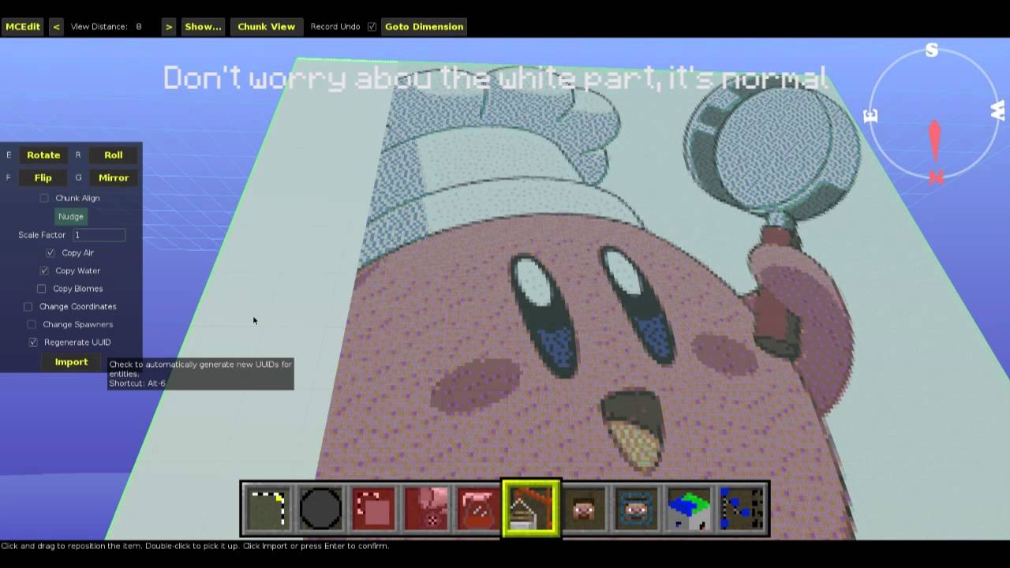Click the status bar hint text

pyautogui.click(x=195, y=546)
